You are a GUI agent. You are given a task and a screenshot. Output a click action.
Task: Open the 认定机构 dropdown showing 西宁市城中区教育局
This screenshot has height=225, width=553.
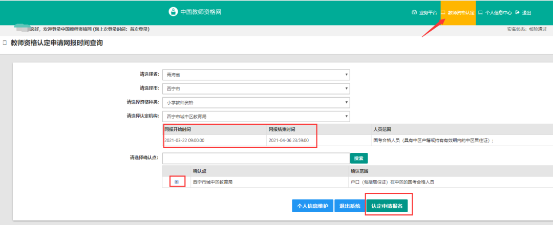coord(256,116)
